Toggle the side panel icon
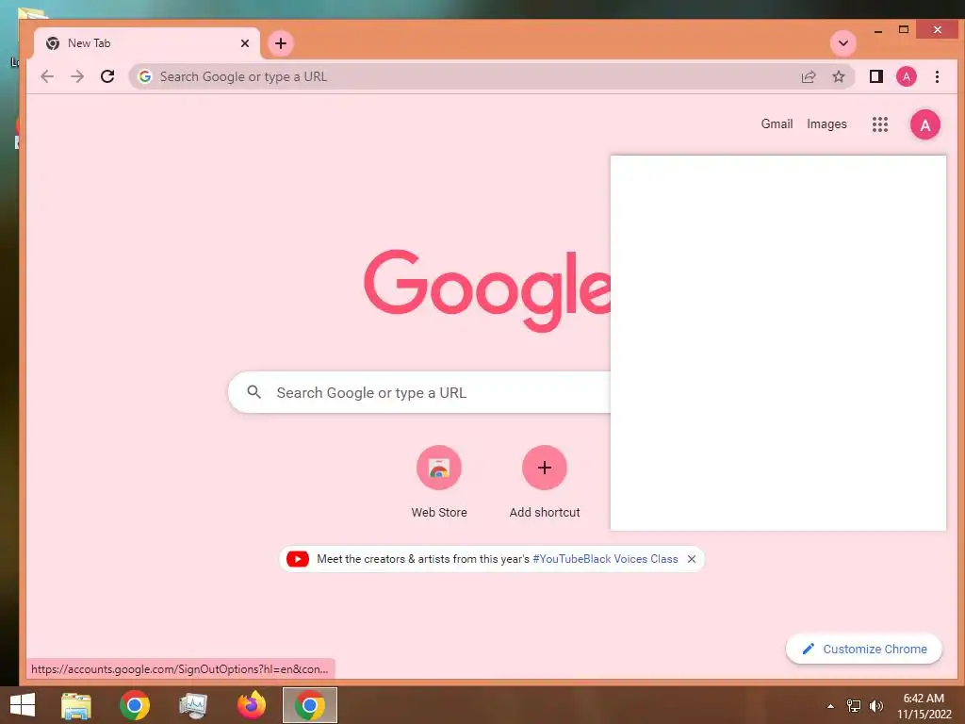The height and width of the screenshot is (724, 965). coord(875,76)
